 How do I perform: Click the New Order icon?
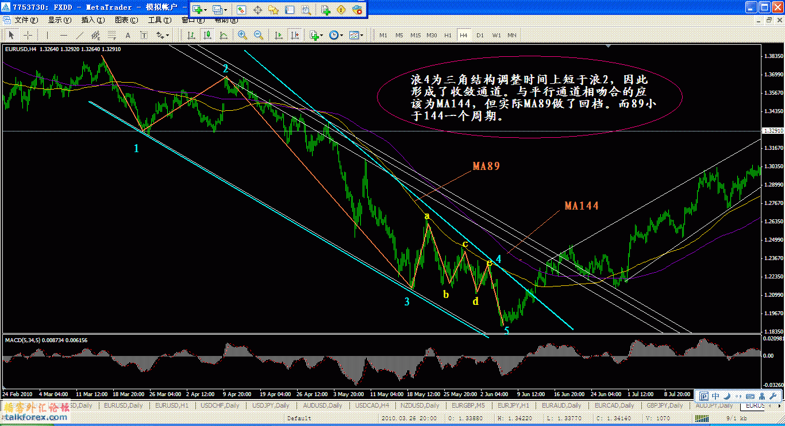(x=325, y=10)
